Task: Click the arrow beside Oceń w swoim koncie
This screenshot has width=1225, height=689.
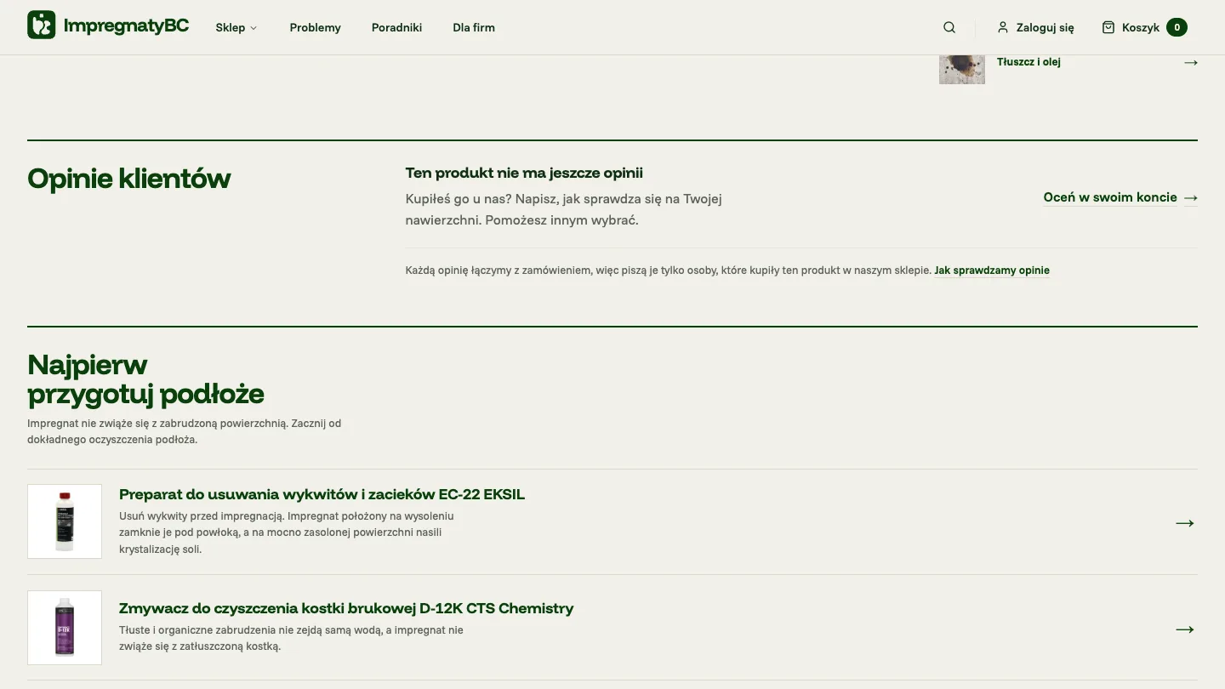Action: click(1191, 197)
